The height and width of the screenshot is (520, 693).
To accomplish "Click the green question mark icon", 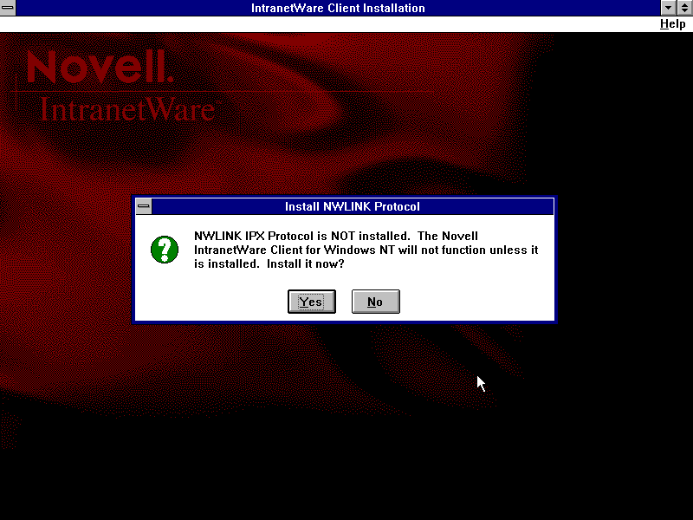I will click(165, 250).
